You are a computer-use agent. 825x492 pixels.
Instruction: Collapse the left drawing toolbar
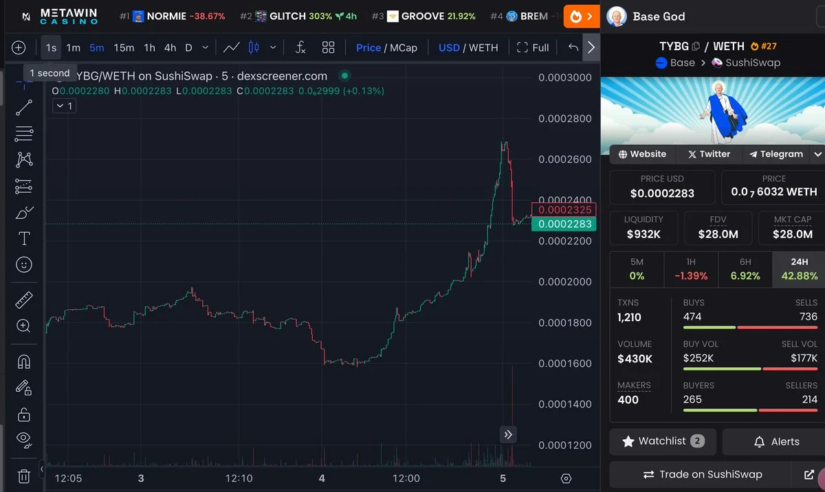[x=41, y=470]
